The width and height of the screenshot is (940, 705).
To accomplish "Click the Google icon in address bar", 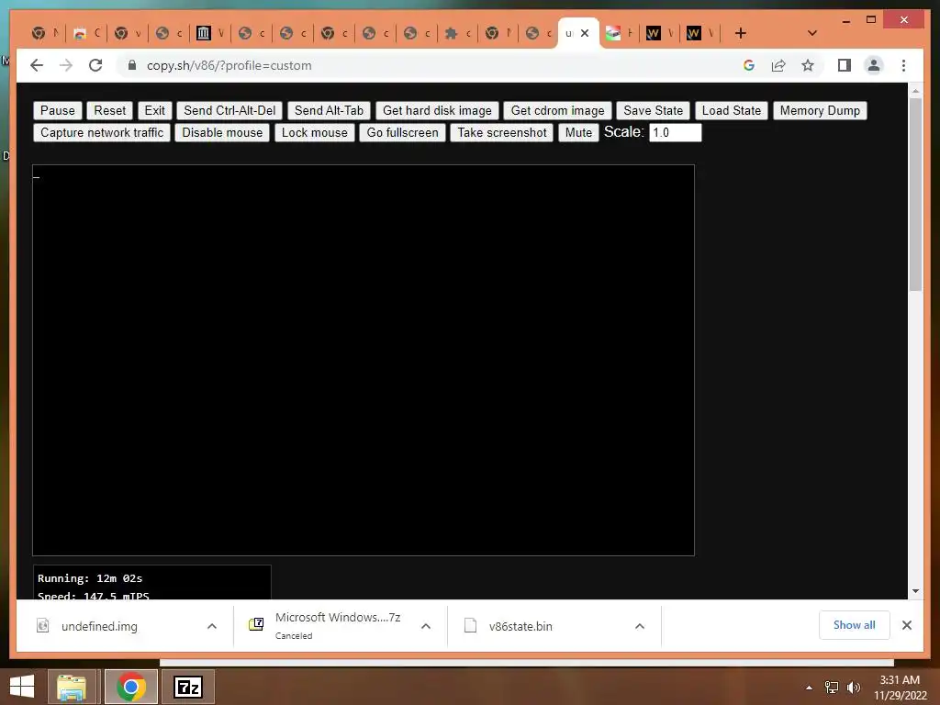I will 749,65.
